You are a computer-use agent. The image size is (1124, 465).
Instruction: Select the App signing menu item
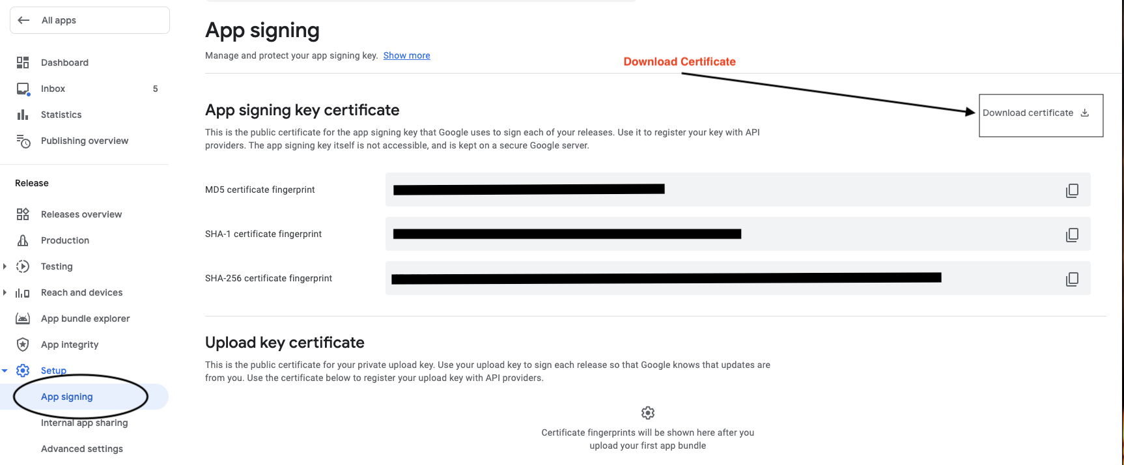[x=67, y=397]
